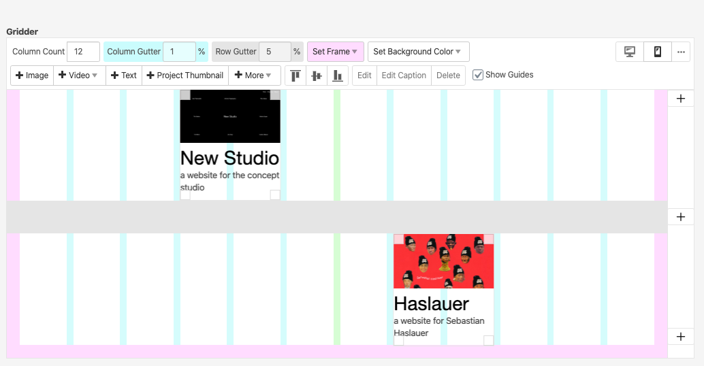Toggle the Show Guides checkbox

[478, 75]
